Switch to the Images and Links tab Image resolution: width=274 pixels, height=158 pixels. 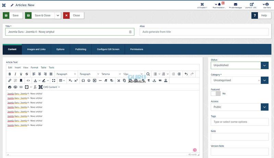36,49
